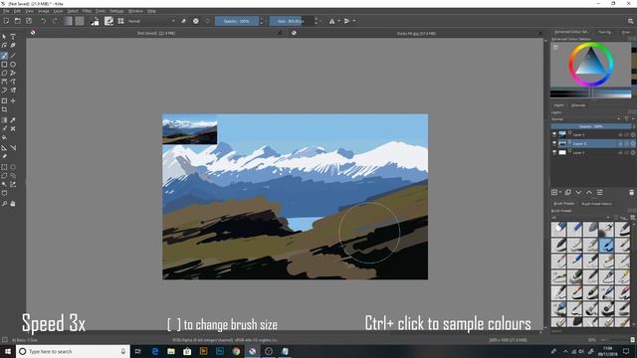
Task: Select the Move tool
Action: [13, 100]
